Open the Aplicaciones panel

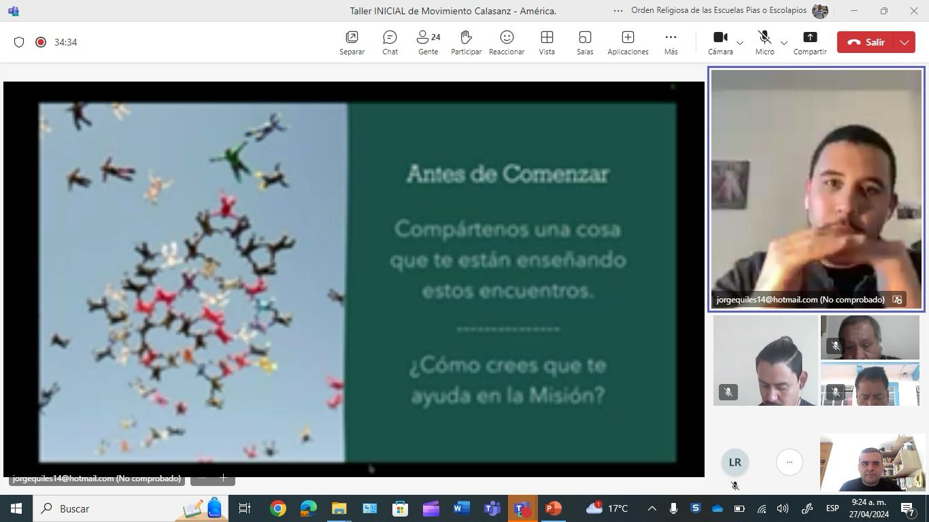(628, 42)
